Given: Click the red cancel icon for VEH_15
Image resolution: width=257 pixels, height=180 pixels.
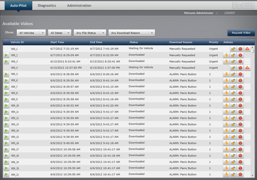Looking at the screenshot, I should pyautogui.click(x=240, y=137).
